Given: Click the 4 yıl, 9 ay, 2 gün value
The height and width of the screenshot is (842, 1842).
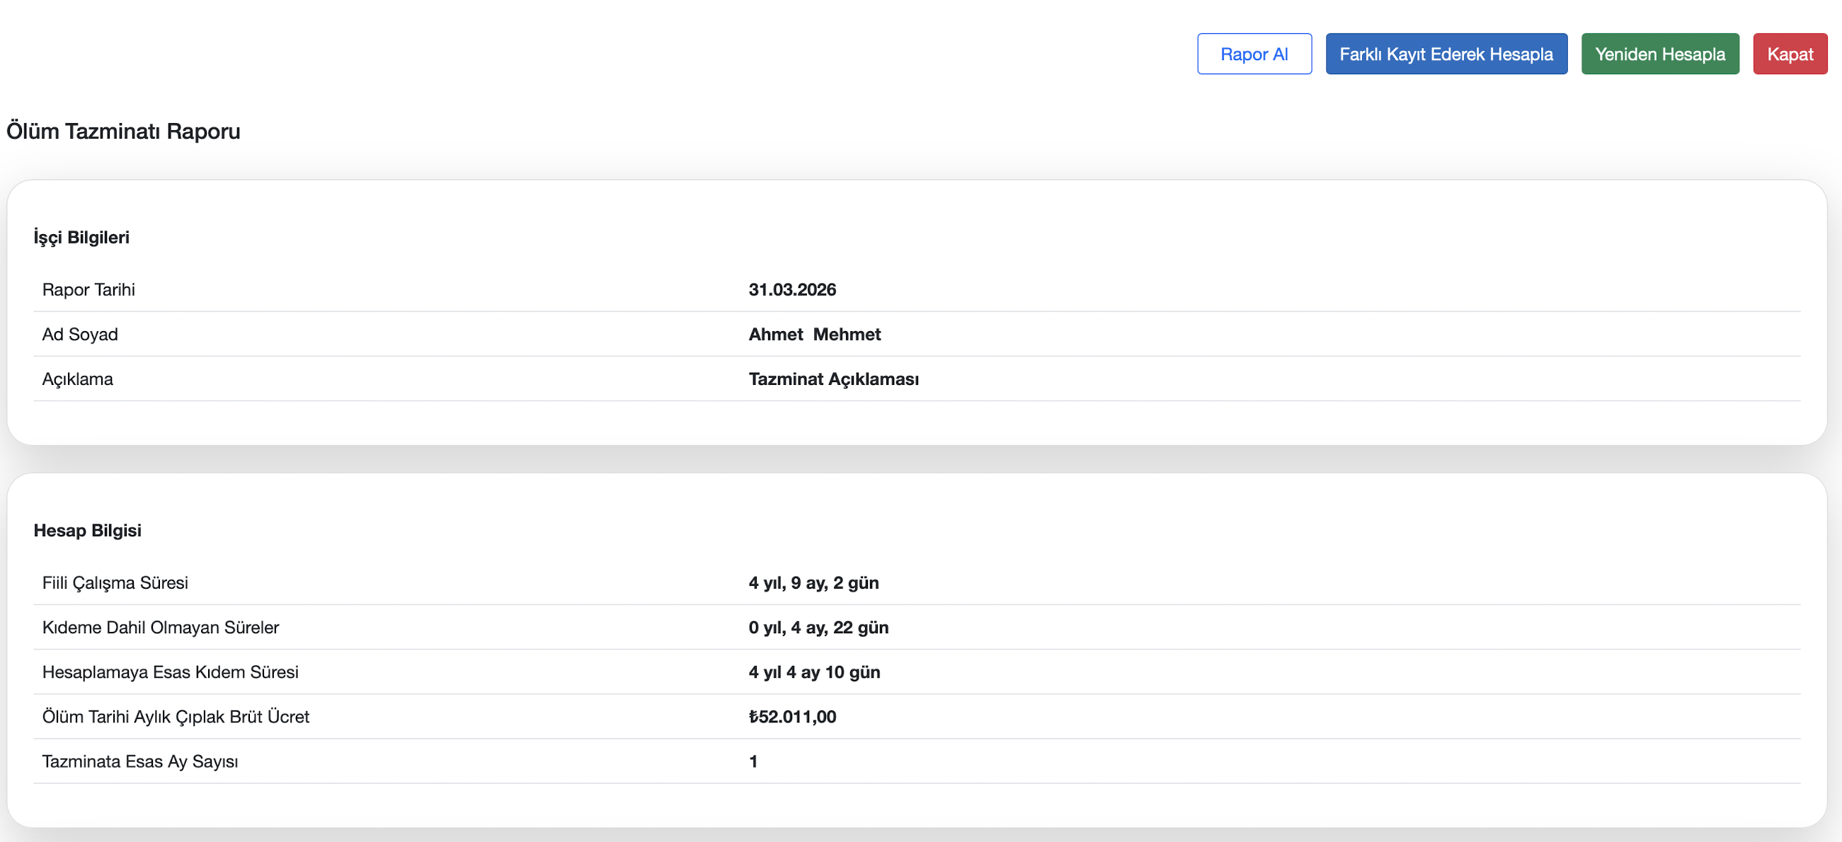Looking at the screenshot, I should 813,582.
